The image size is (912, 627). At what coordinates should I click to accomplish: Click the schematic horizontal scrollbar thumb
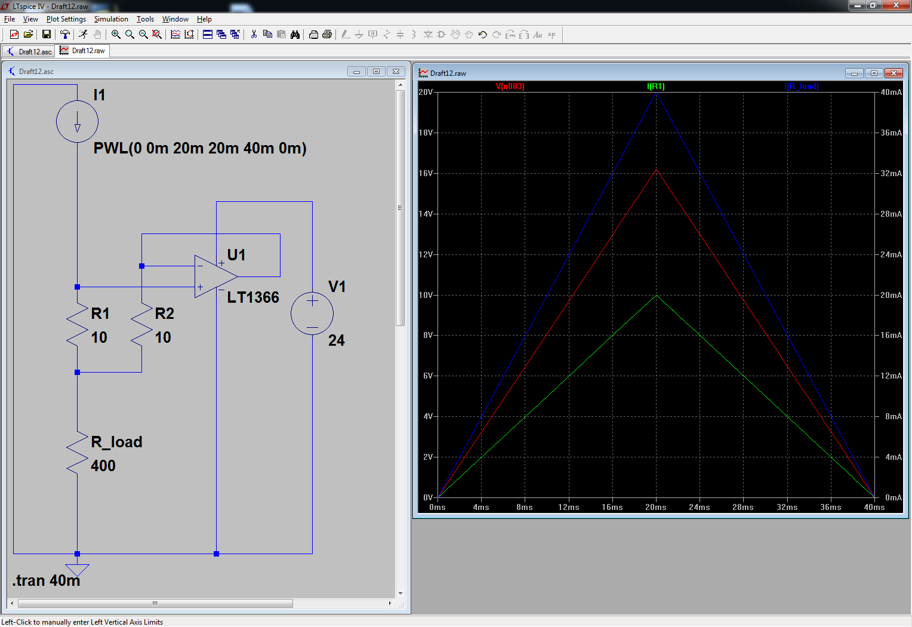click(x=155, y=603)
